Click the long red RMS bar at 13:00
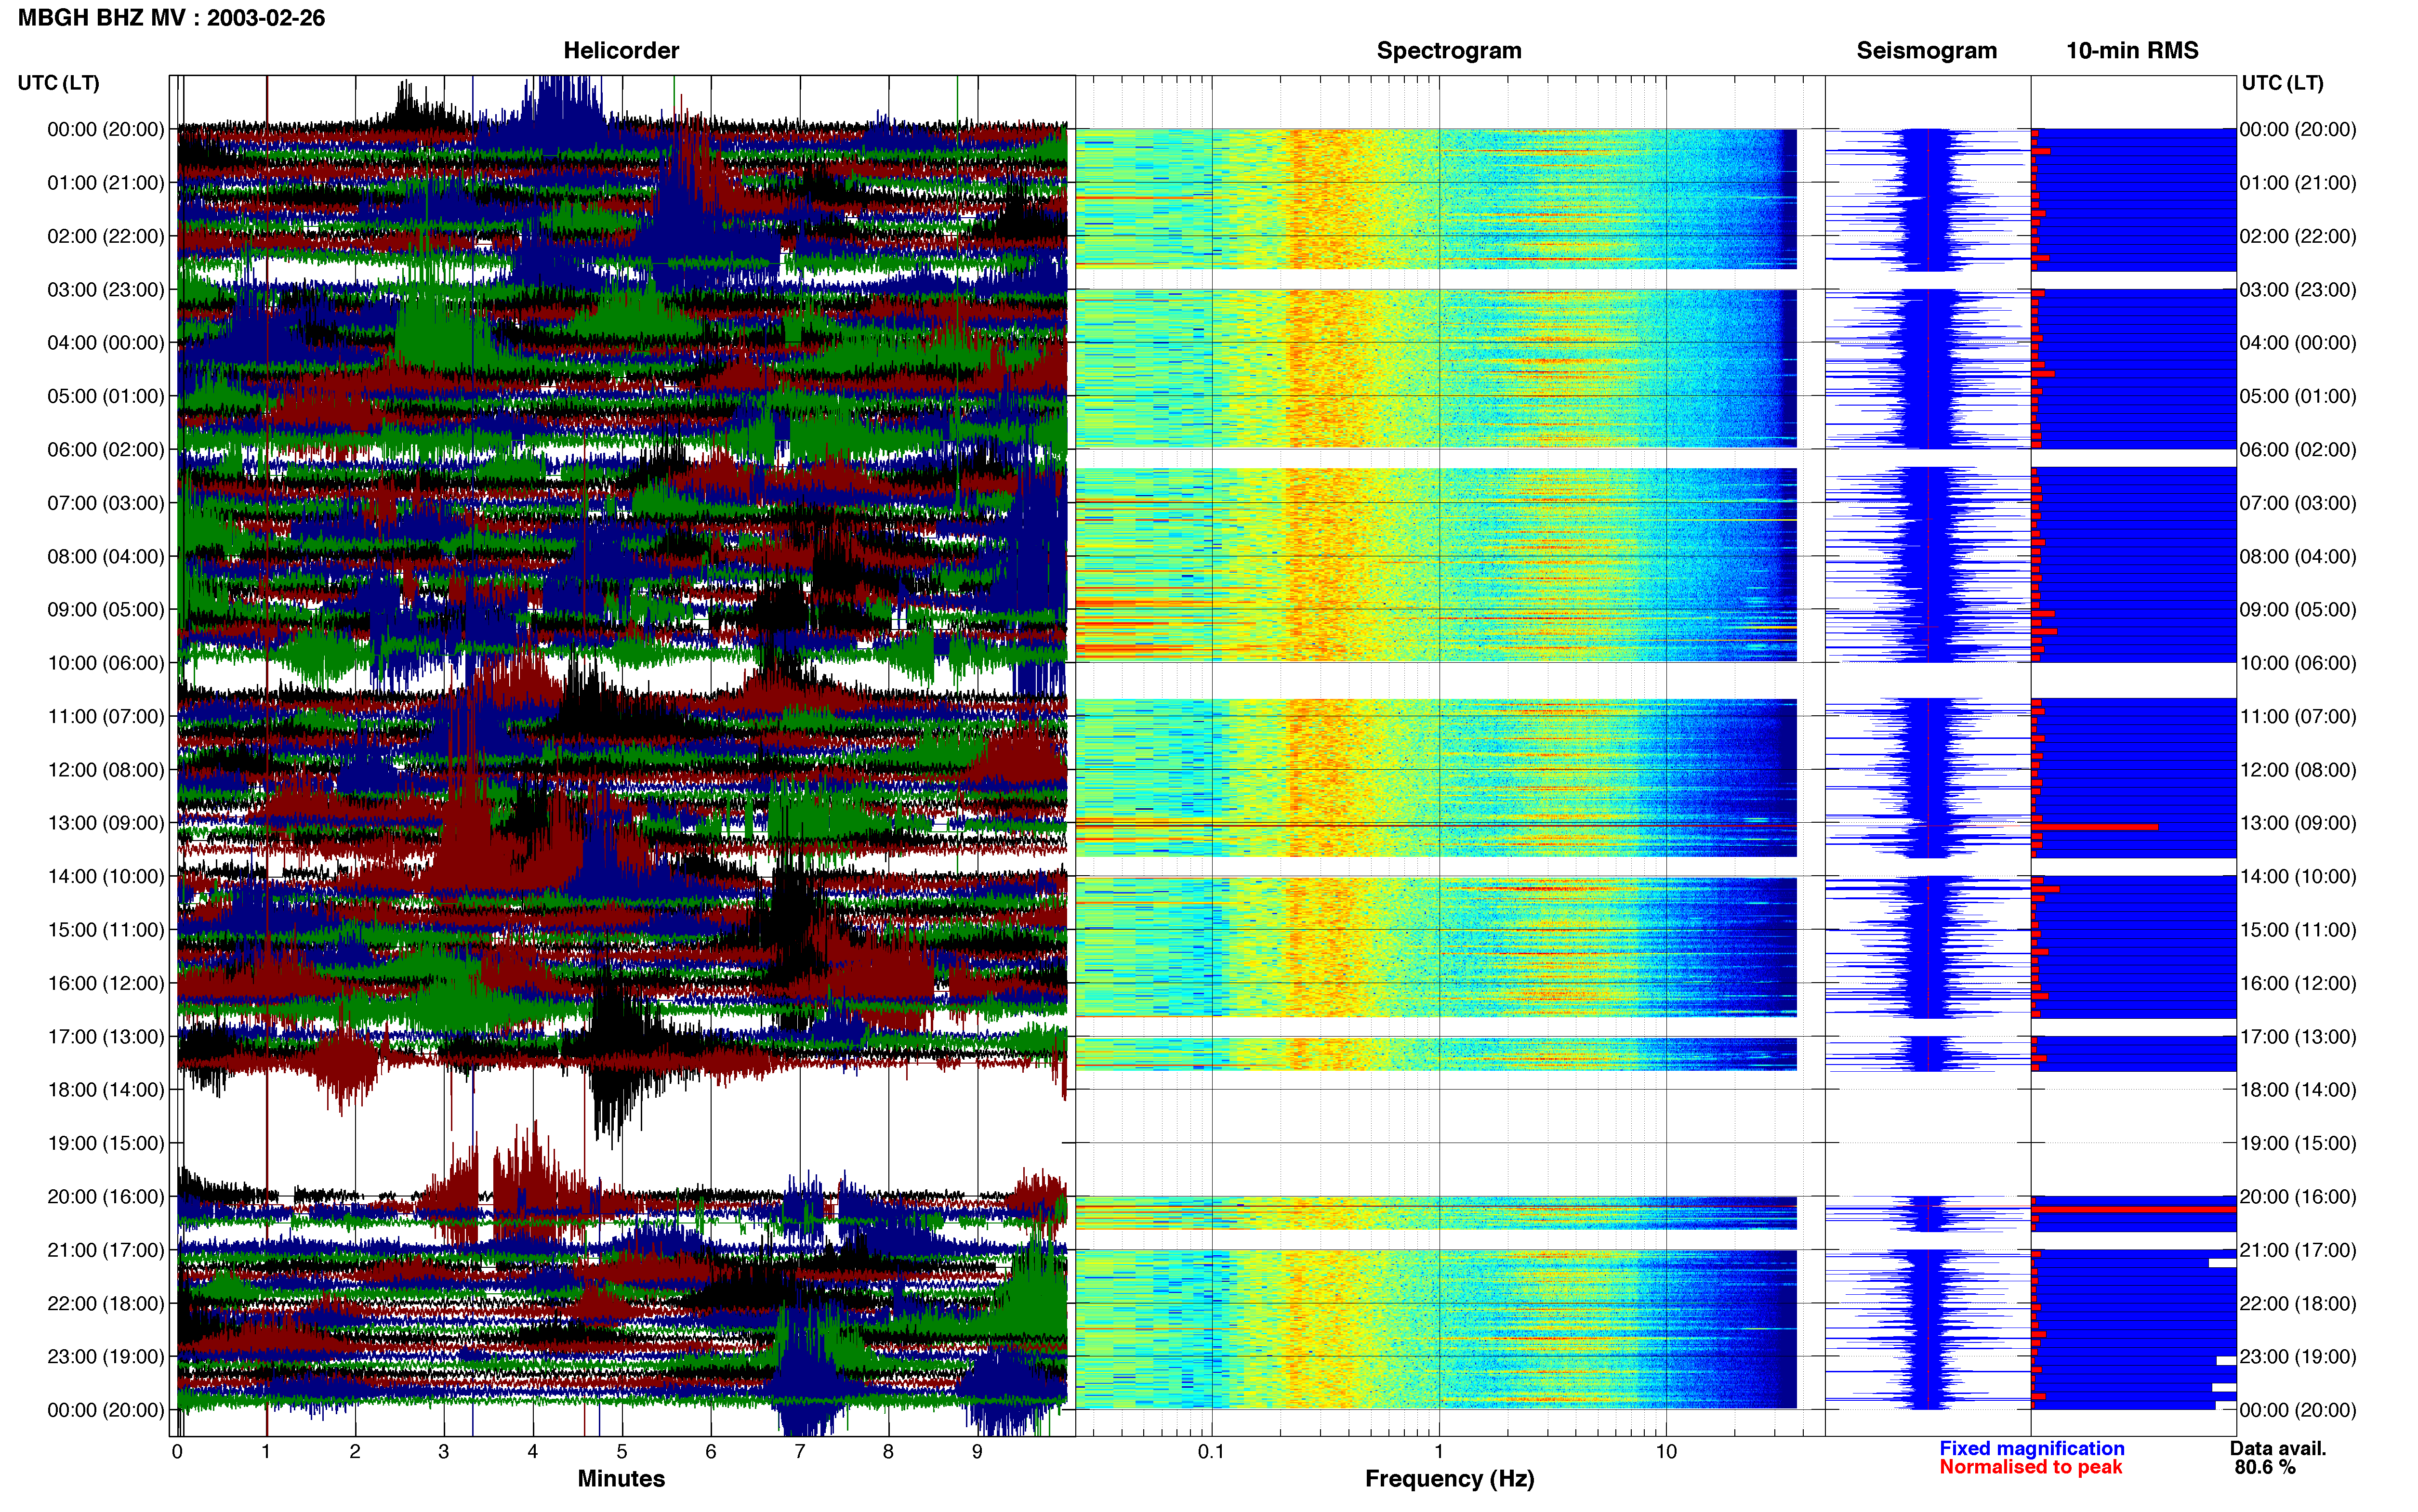 [x=2095, y=827]
